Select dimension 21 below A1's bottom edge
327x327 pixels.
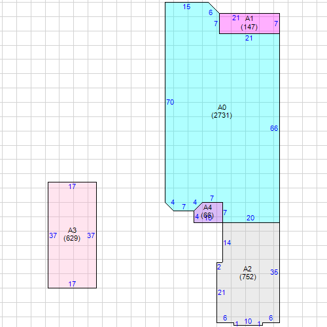(x=249, y=38)
